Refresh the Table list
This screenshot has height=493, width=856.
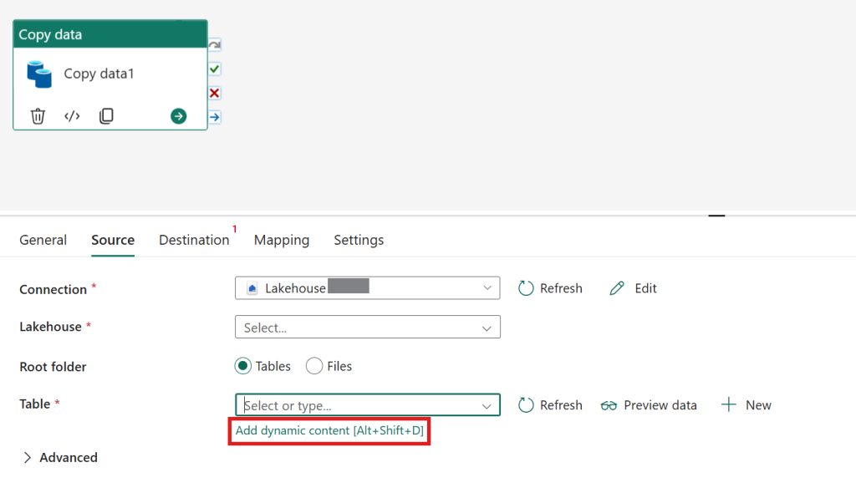(549, 405)
